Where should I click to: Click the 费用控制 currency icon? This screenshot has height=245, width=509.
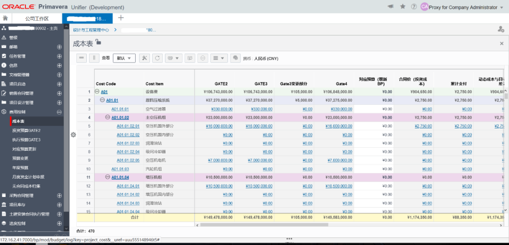pos(4,112)
